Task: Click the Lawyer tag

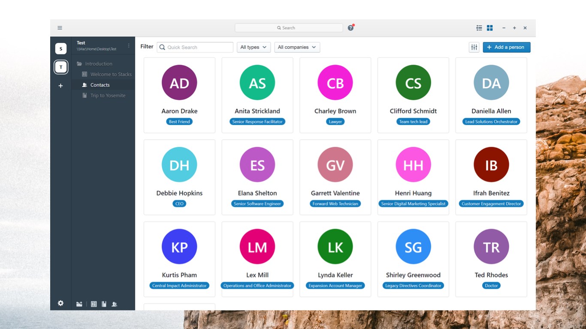Action: 335,122
